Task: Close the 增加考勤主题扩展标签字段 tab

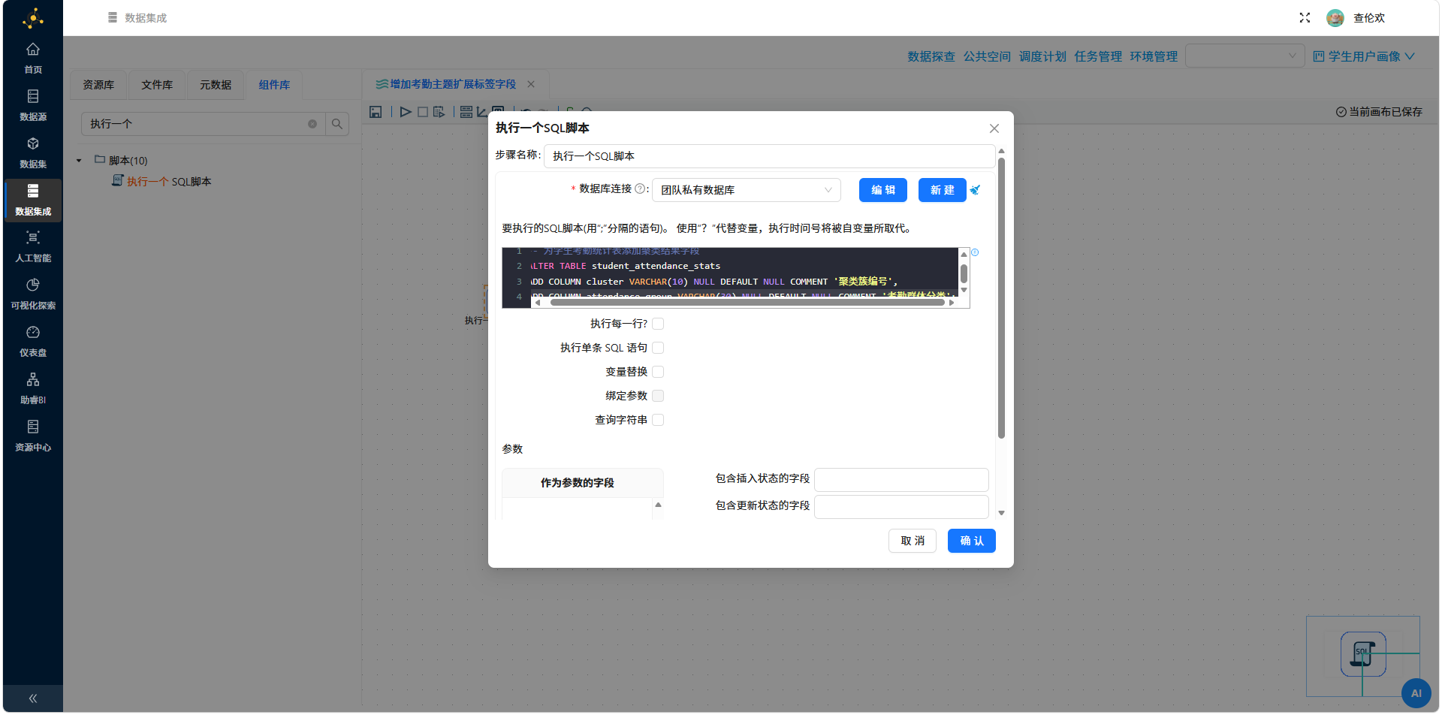Action: (531, 84)
